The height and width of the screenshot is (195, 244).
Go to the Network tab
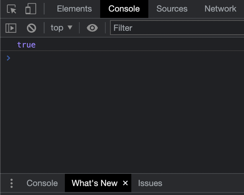click(x=220, y=9)
